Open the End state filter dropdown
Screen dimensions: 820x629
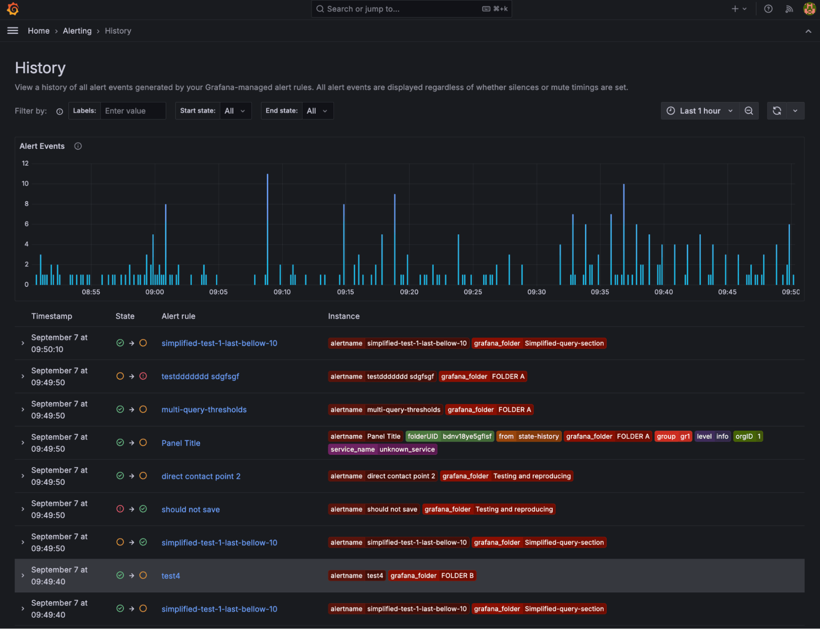click(x=317, y=111)
